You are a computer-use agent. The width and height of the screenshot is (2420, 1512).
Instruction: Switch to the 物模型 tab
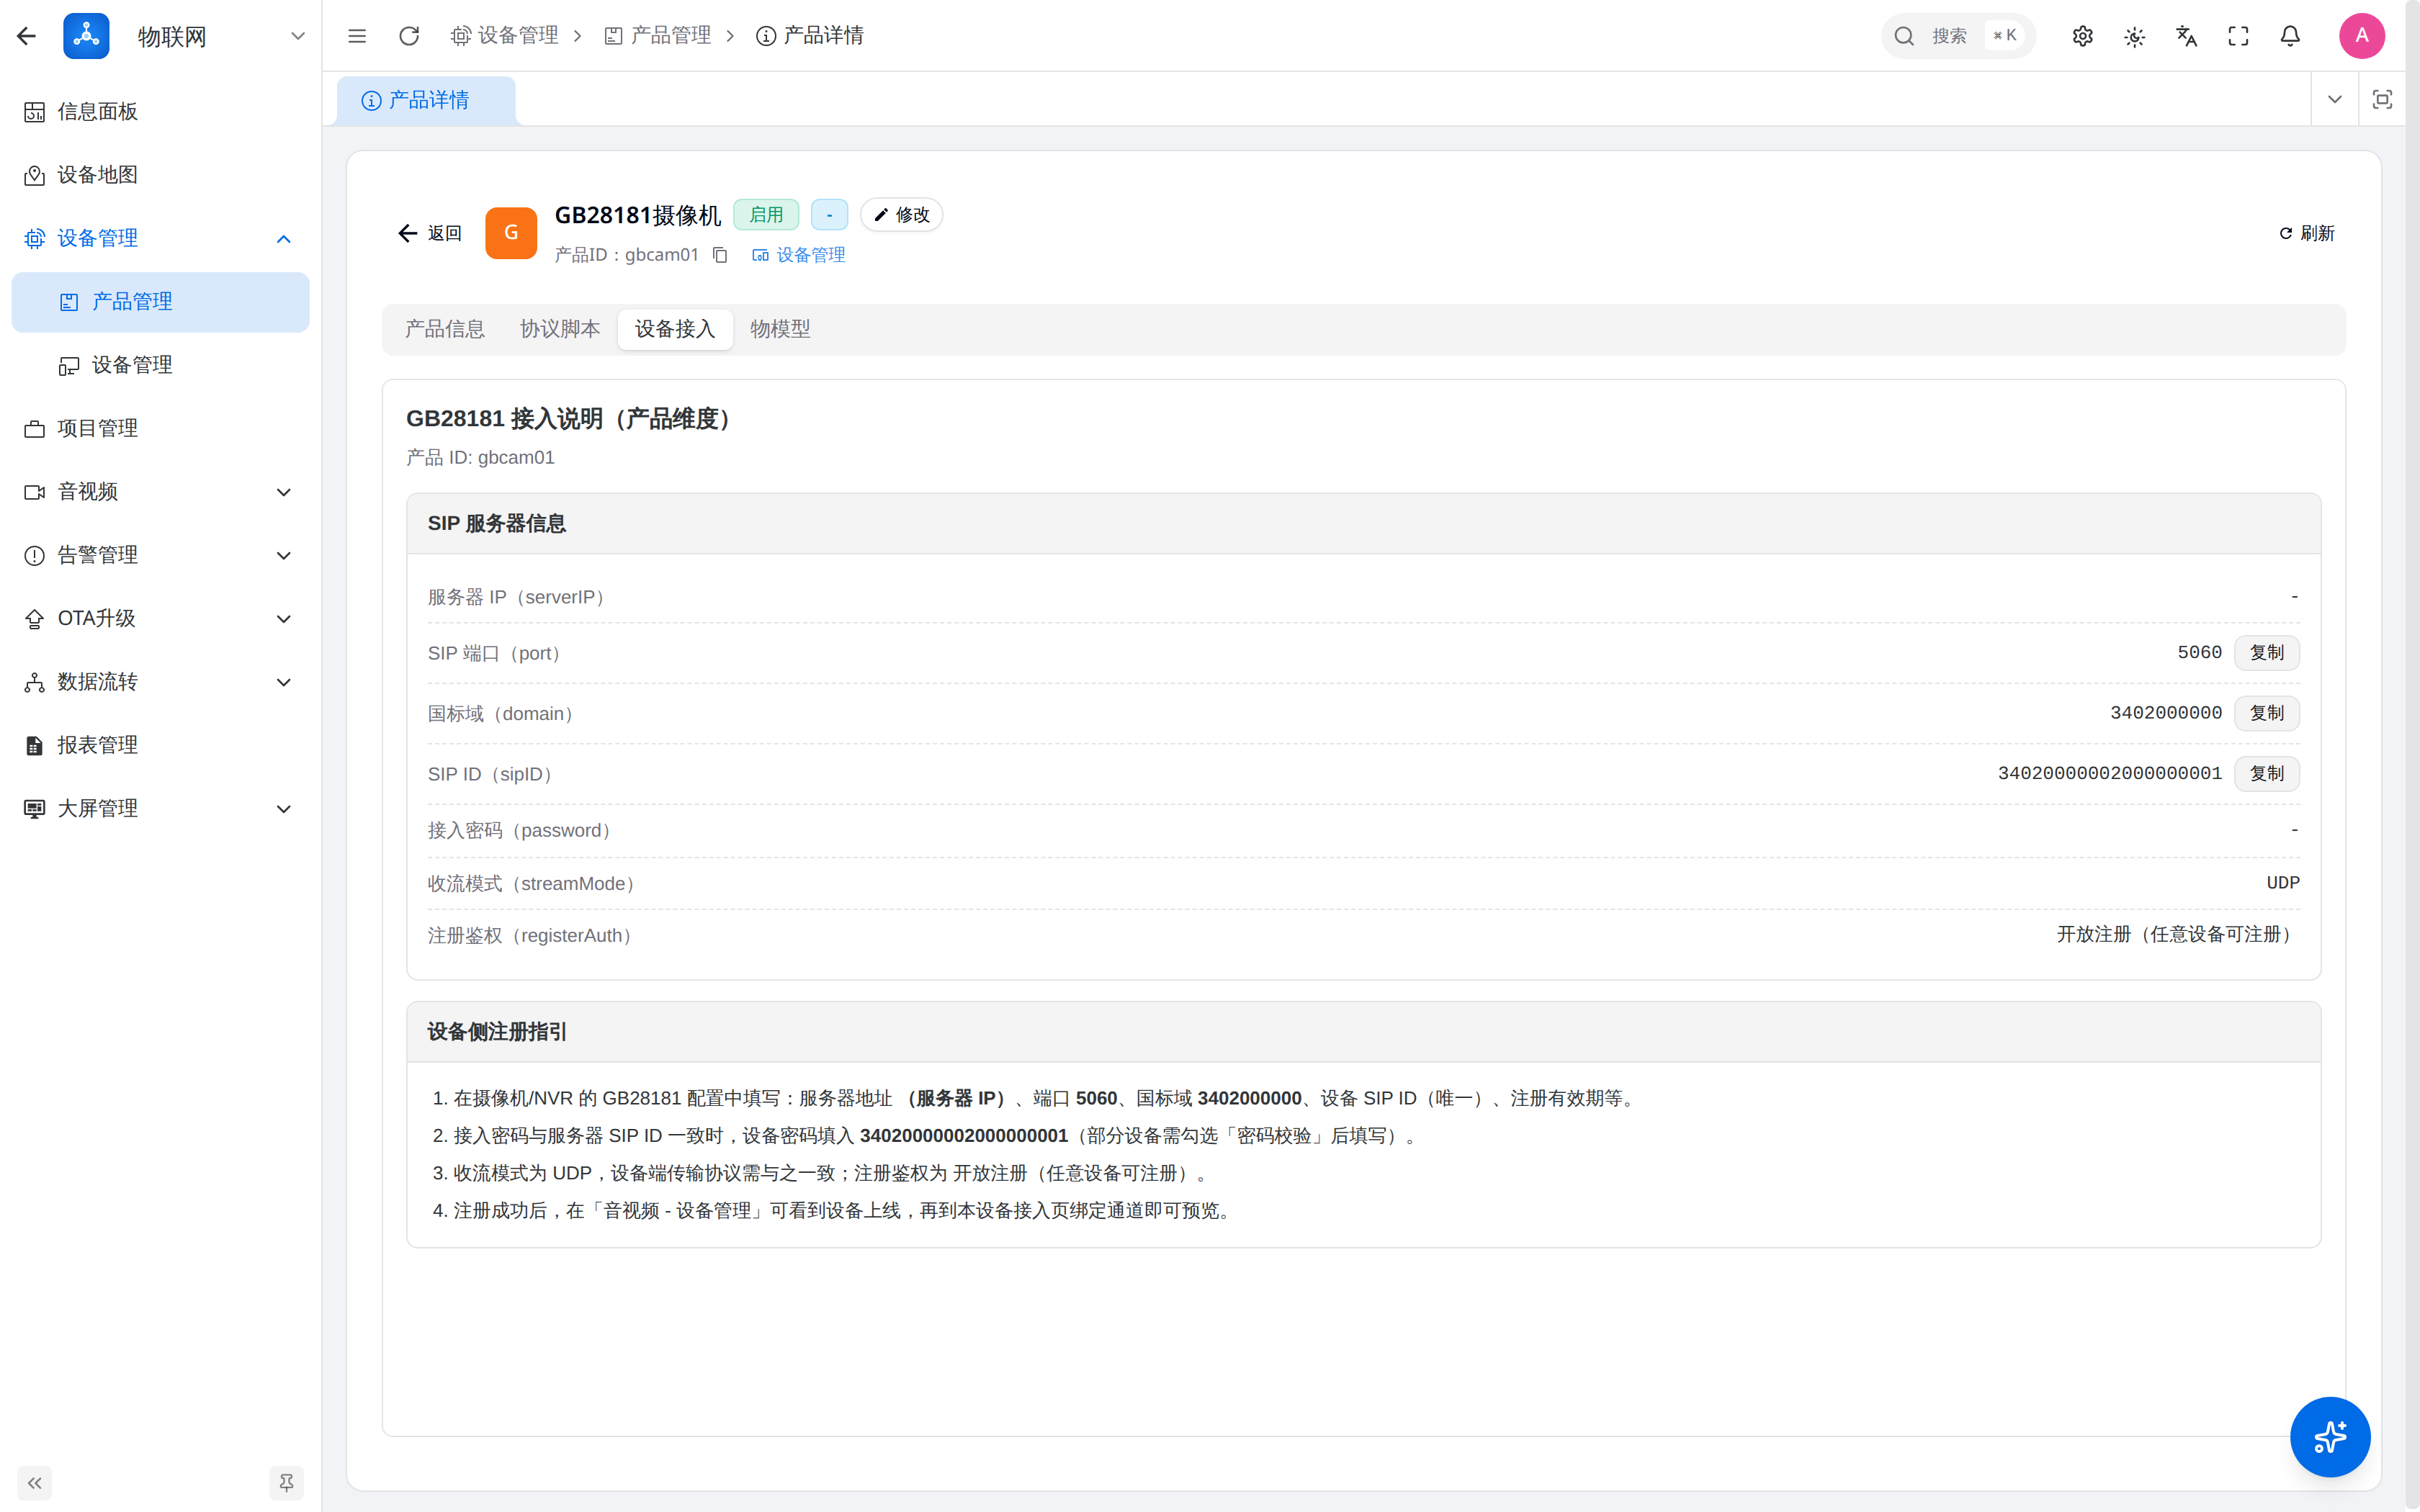tap(781, 329)
